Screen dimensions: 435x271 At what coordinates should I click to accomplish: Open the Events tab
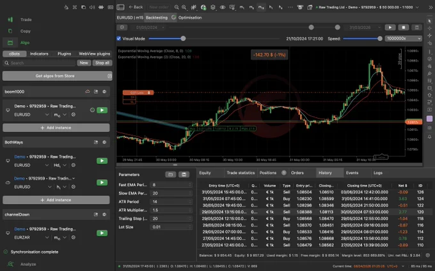pyautogui.click(x=352, y=173)
